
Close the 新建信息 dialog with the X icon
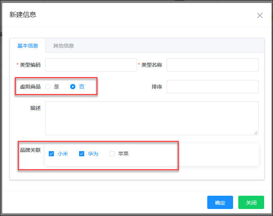click(260, 15)
